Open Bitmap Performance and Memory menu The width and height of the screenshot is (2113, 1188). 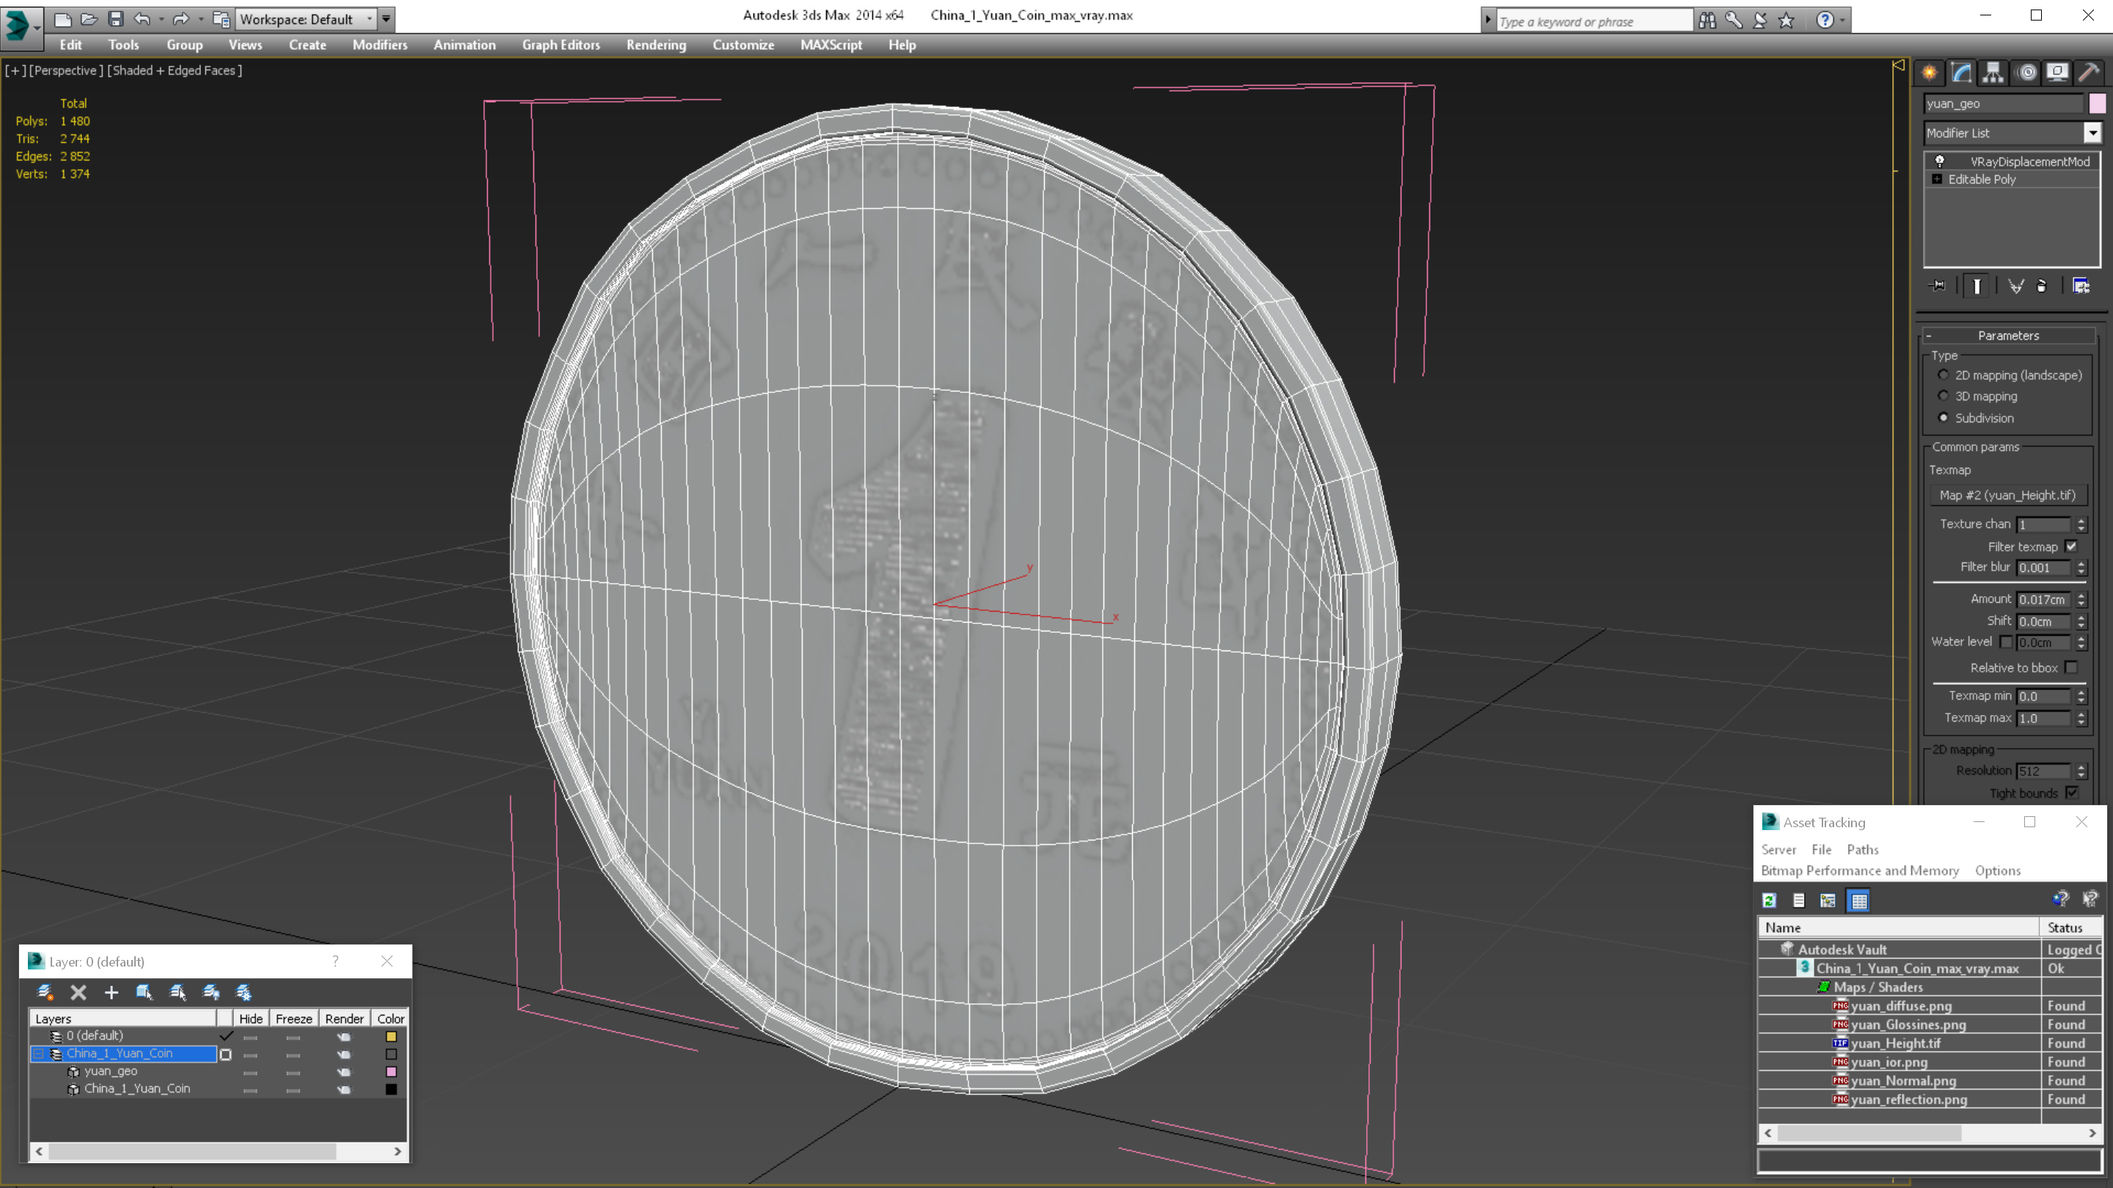[1860, 870]
